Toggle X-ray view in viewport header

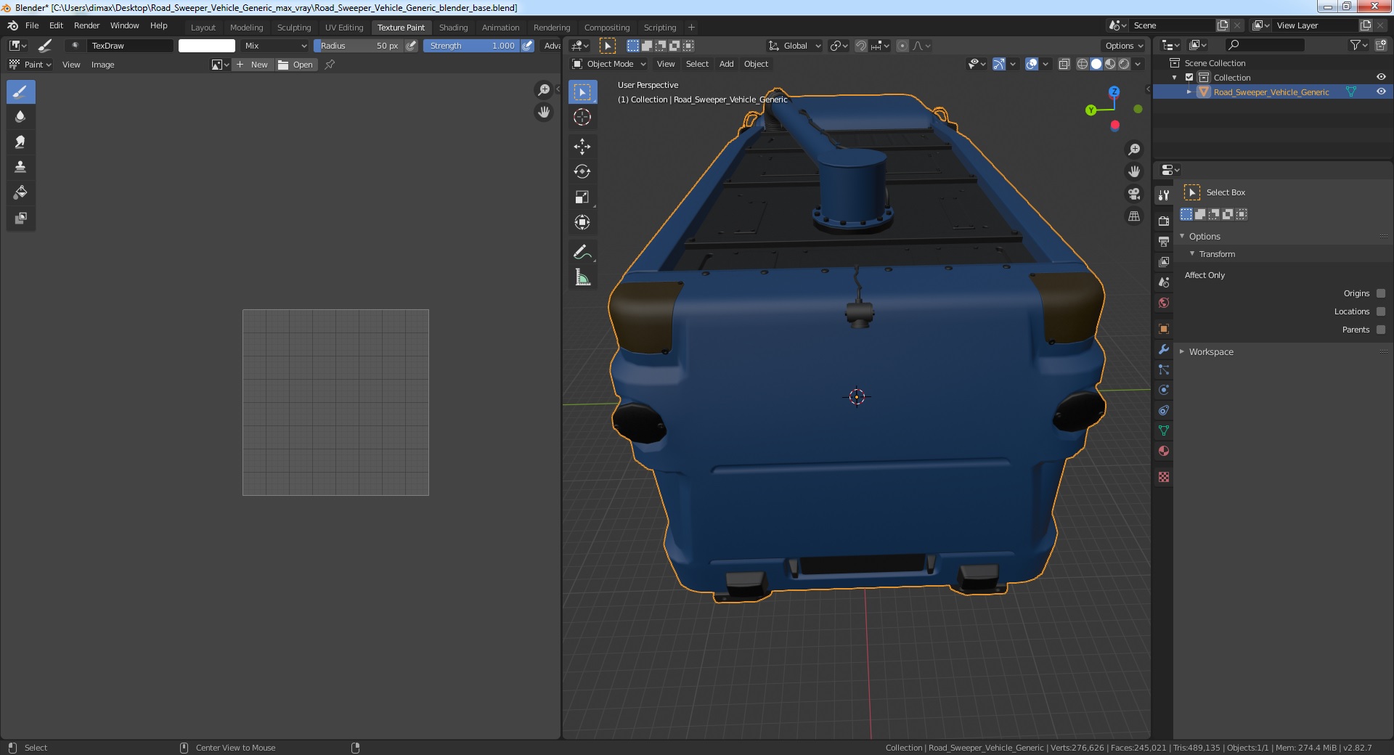coord(1064,64)
